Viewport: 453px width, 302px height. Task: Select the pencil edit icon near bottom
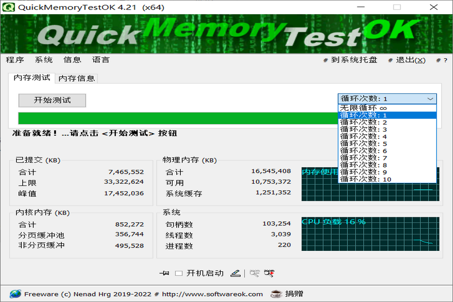(x=236, y=273)
